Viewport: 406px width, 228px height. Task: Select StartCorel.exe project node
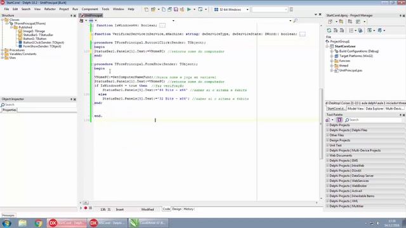pos(345,46)
